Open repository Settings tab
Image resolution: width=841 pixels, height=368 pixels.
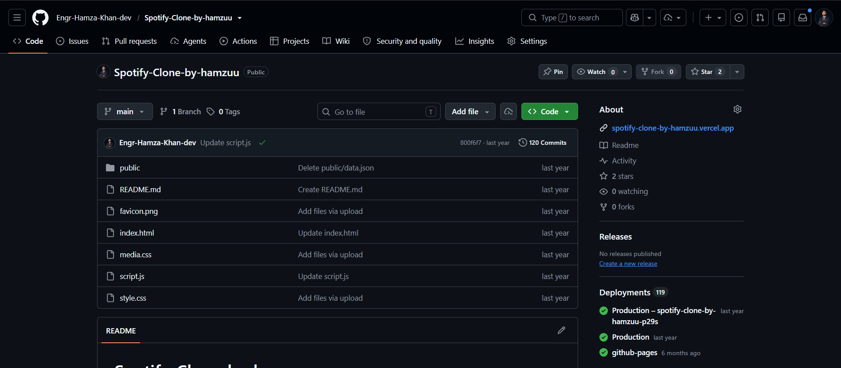pos(527,41)
